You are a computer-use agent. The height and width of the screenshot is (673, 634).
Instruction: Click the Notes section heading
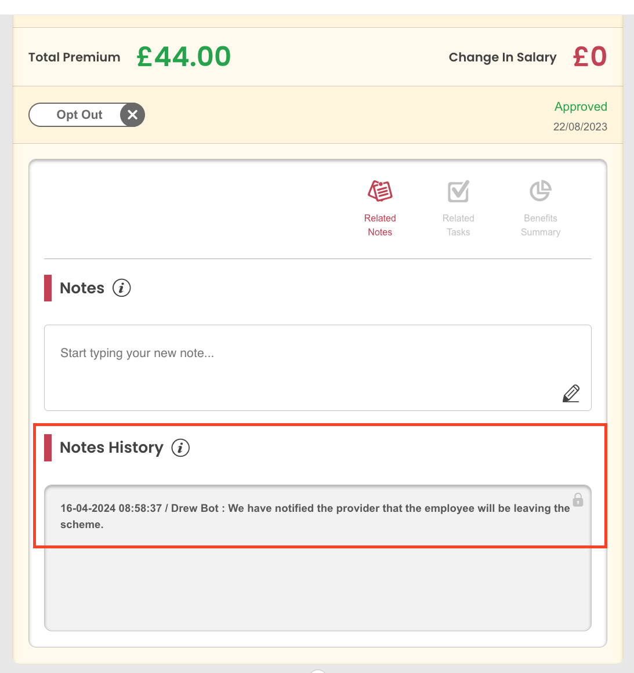point(82,288)
